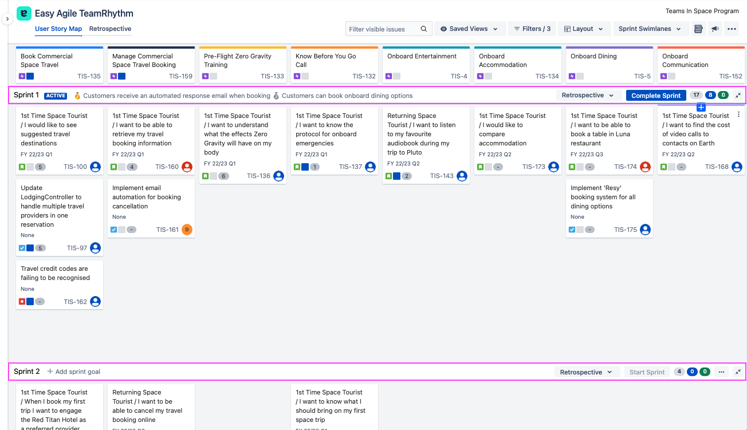Click the task checkbox icon on TIS-161

click(x=114, y=230)
